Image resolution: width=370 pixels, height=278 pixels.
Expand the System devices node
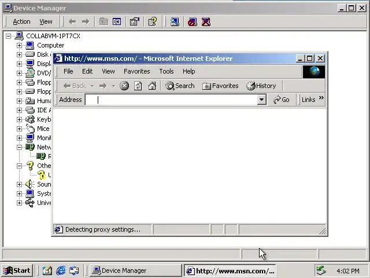(x=19, y=193)
